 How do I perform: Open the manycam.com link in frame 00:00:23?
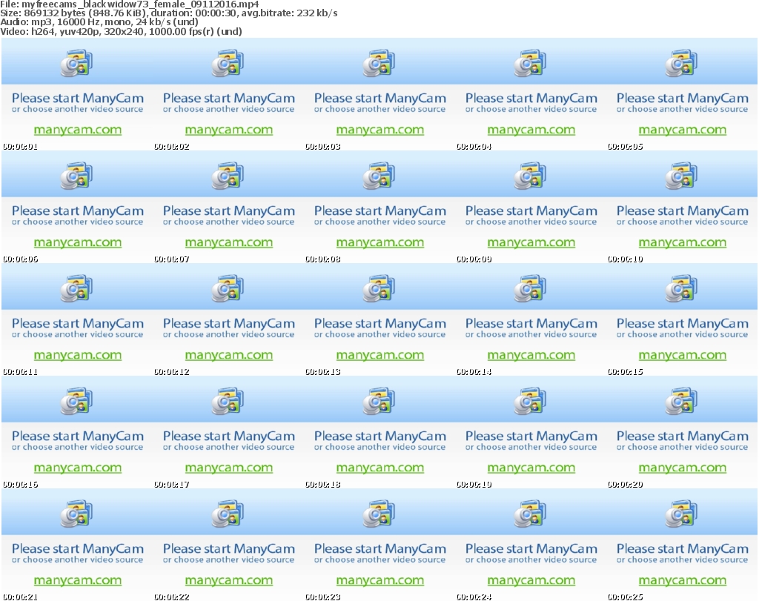pyautogui.click(x=380, y=580)
